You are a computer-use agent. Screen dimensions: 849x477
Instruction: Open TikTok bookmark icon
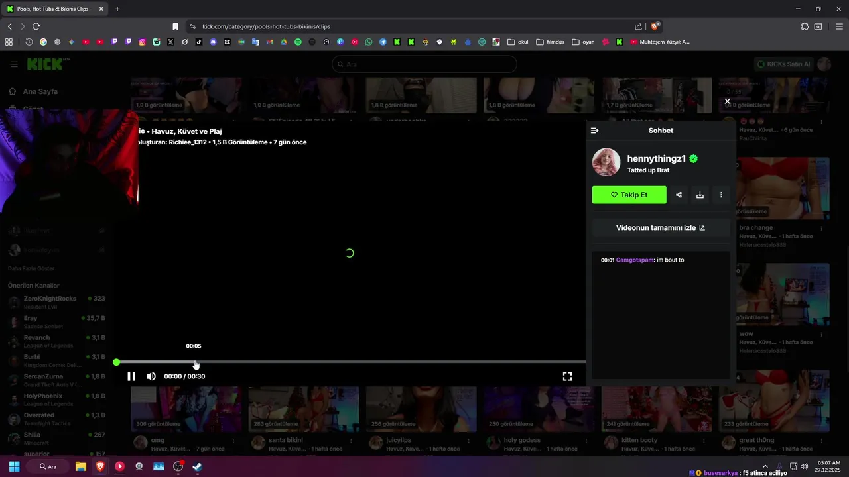click(199, 42)
